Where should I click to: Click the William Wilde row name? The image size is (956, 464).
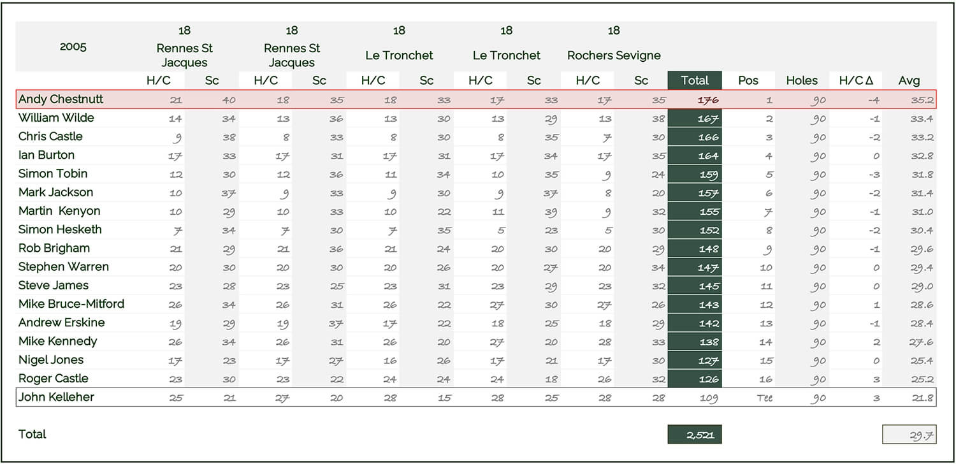tap(56, 118)
